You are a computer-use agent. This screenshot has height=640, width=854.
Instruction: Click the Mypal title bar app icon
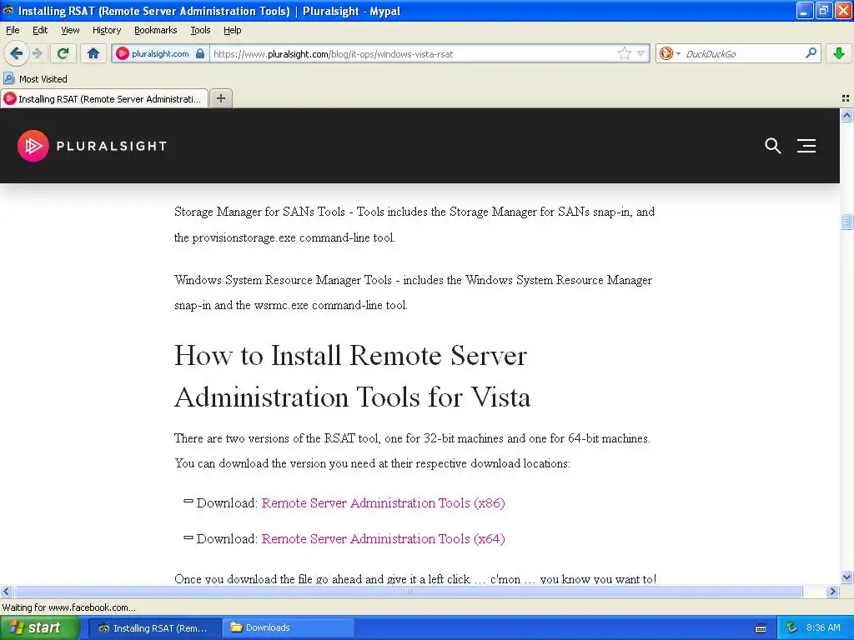8,10
